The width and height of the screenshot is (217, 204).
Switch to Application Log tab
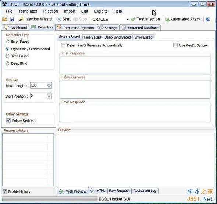(x=145, y=191)
